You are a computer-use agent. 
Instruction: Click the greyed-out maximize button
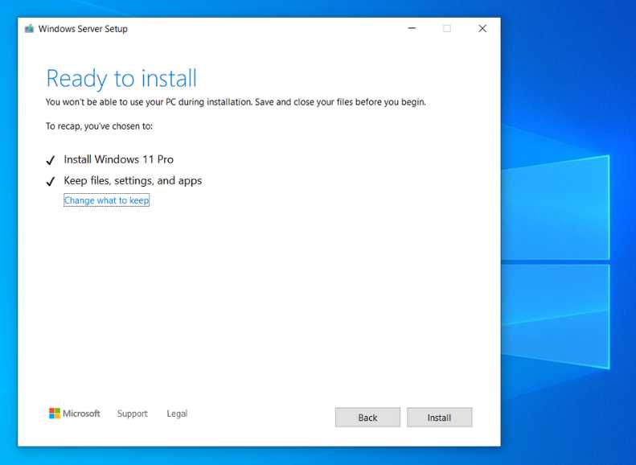pos(447,28)
